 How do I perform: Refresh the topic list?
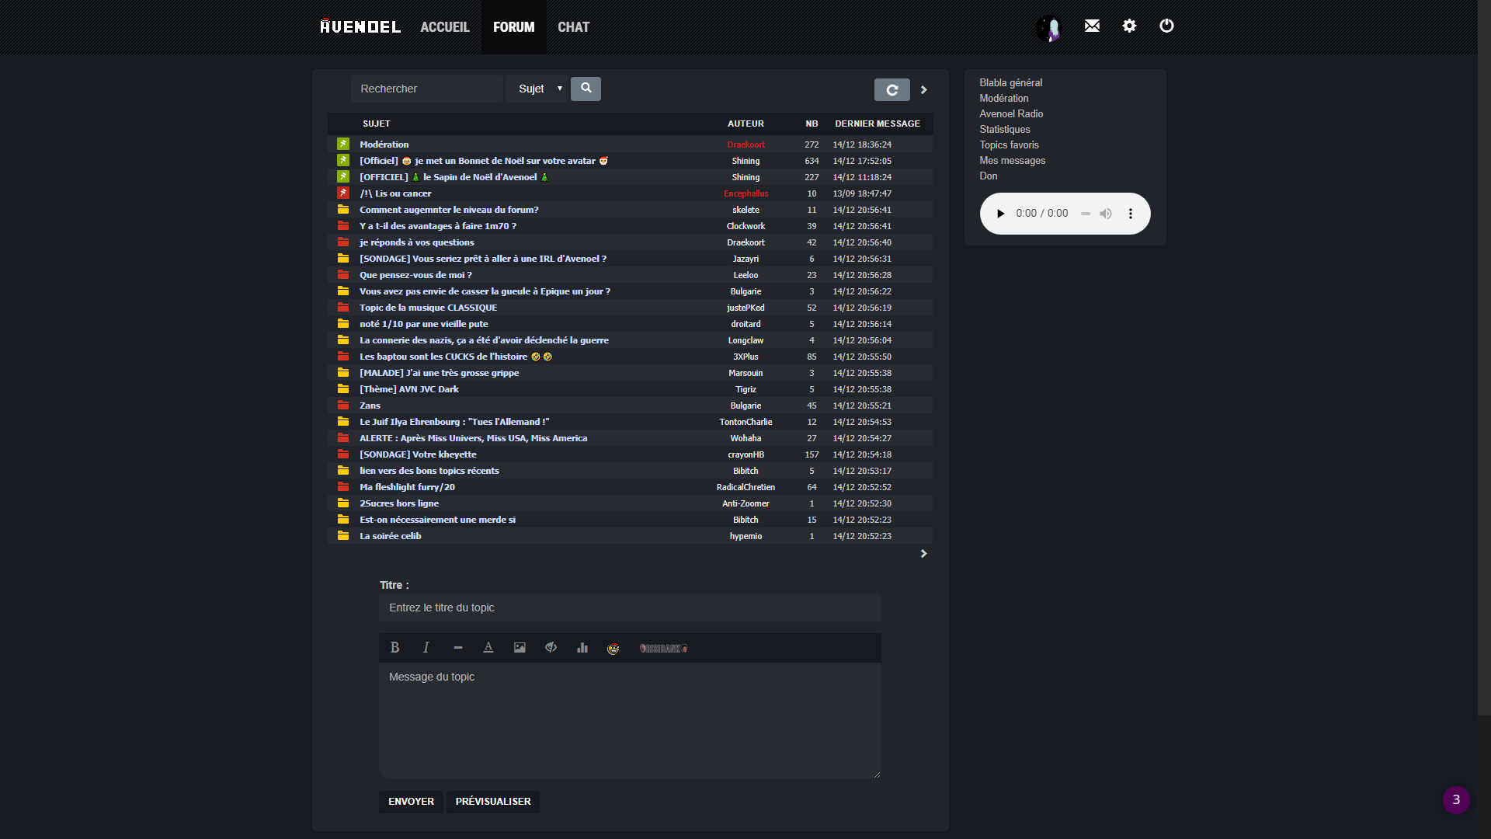[891, 90]
